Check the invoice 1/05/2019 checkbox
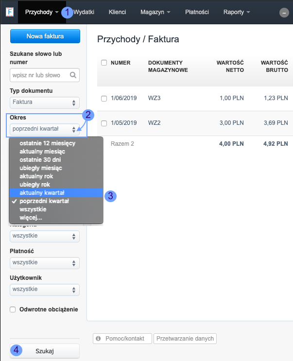The image size is (293, 361). coord(104,123)
